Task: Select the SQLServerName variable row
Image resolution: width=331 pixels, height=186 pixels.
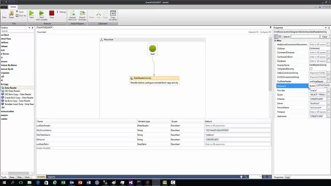Action: tap(154, 130)
